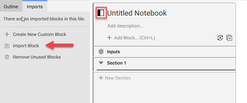Click the trash icon for Remove Unused Blocks
Screen dimensions: 247x103
click(x=7, y=57)
